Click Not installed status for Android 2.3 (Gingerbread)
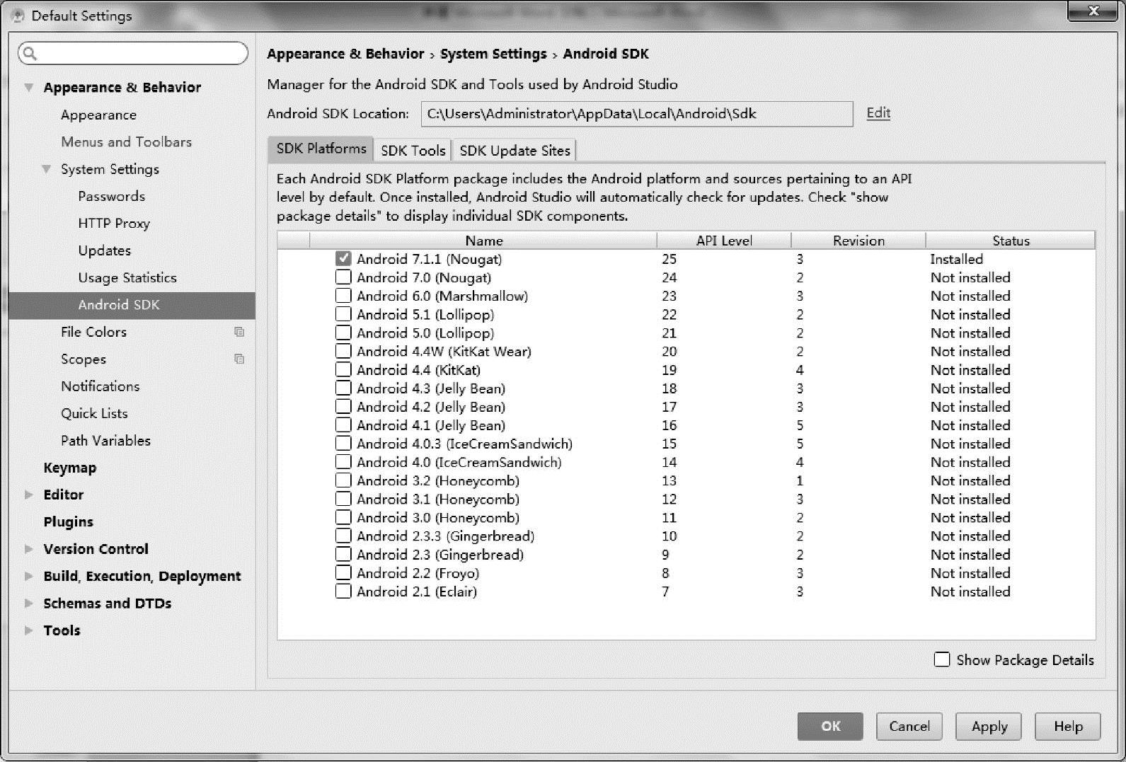This screenshot has height=762, width=1126. click(x=970, y=555)
